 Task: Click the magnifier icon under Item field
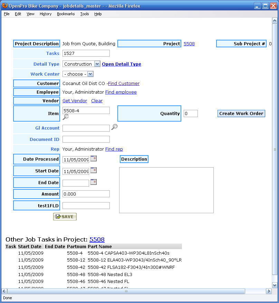click(65, 117)
